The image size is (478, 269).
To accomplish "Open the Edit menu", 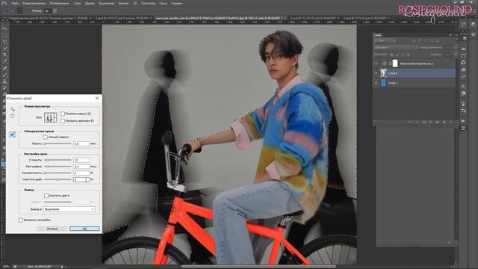I will click(34, 3).
